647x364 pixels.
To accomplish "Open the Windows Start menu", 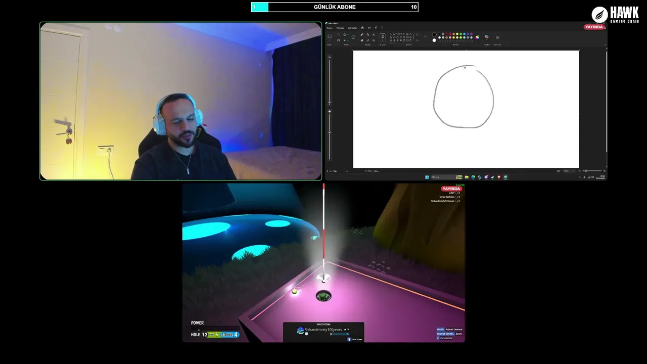I will click(x=427, y=177).
